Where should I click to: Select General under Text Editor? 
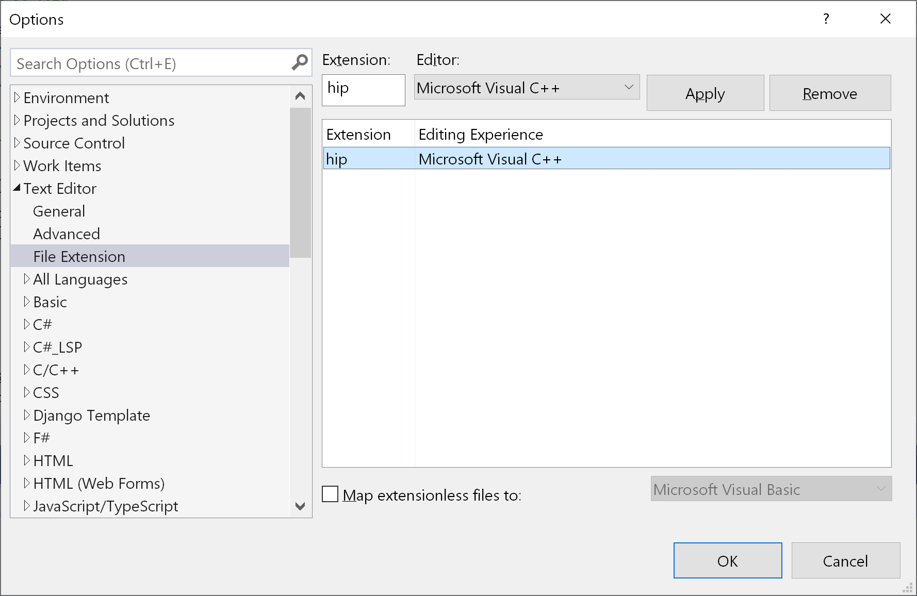click(x=59, y=211)
